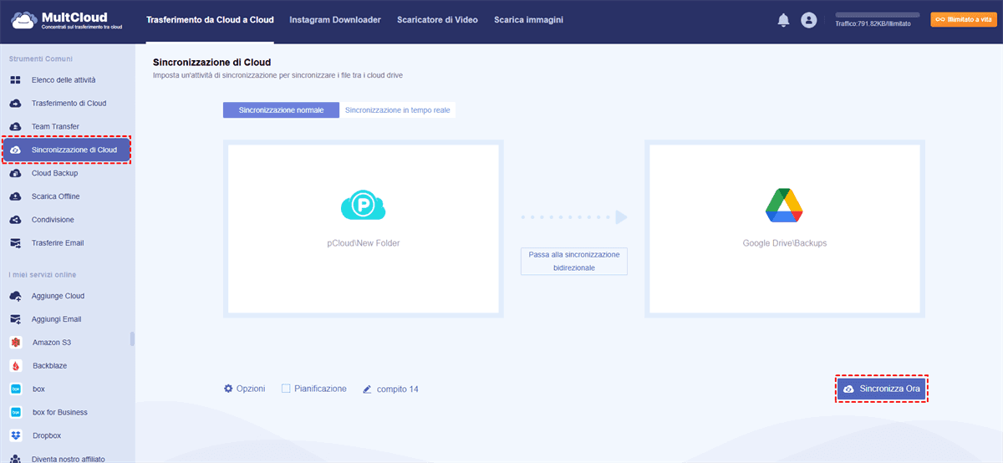Viewport: 1003px width, 463px height.
Task: Open Scarica immagini tab
Action: (528, 20)
